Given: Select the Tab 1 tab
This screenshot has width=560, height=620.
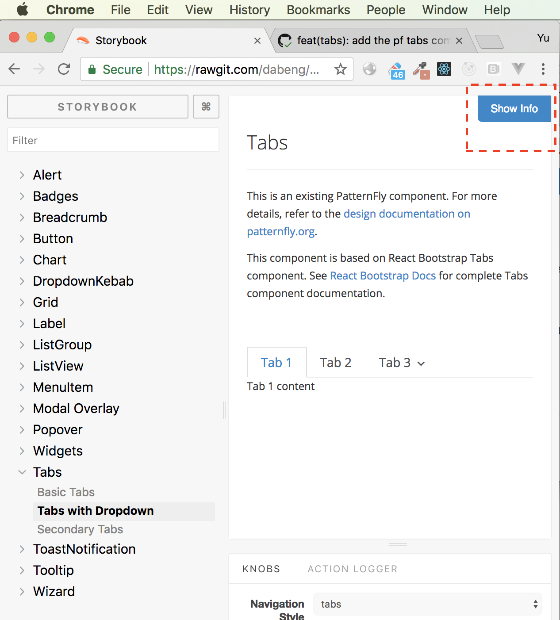Looking at the screenshot, I should (276, 363).
